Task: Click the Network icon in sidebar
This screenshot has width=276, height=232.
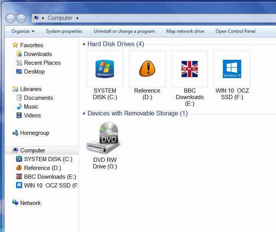Action: point(15,203)
